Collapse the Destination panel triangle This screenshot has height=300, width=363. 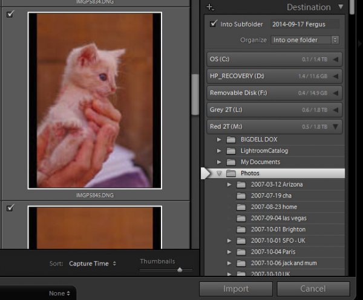pos(341,7)
